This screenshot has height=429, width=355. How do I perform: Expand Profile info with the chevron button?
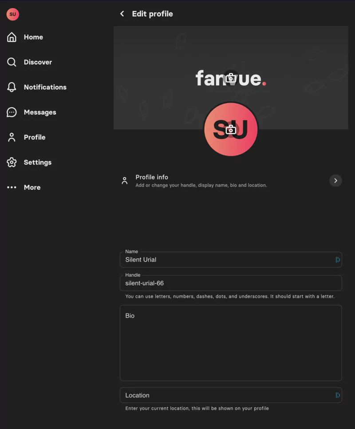pos(335,181)
